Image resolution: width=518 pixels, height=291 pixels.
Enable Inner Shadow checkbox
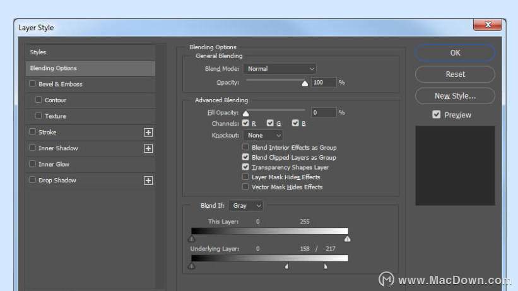pos(32,148)
